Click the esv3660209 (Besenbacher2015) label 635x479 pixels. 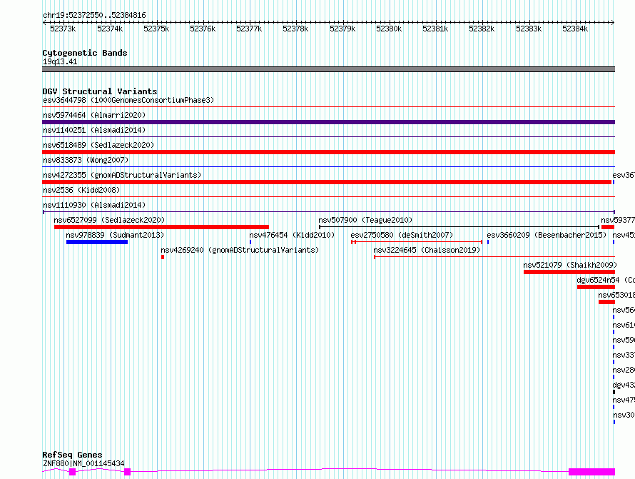(547, 235)
